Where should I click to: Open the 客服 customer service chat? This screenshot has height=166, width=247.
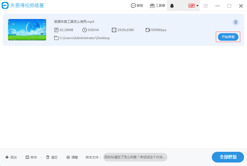pos(137,5)
